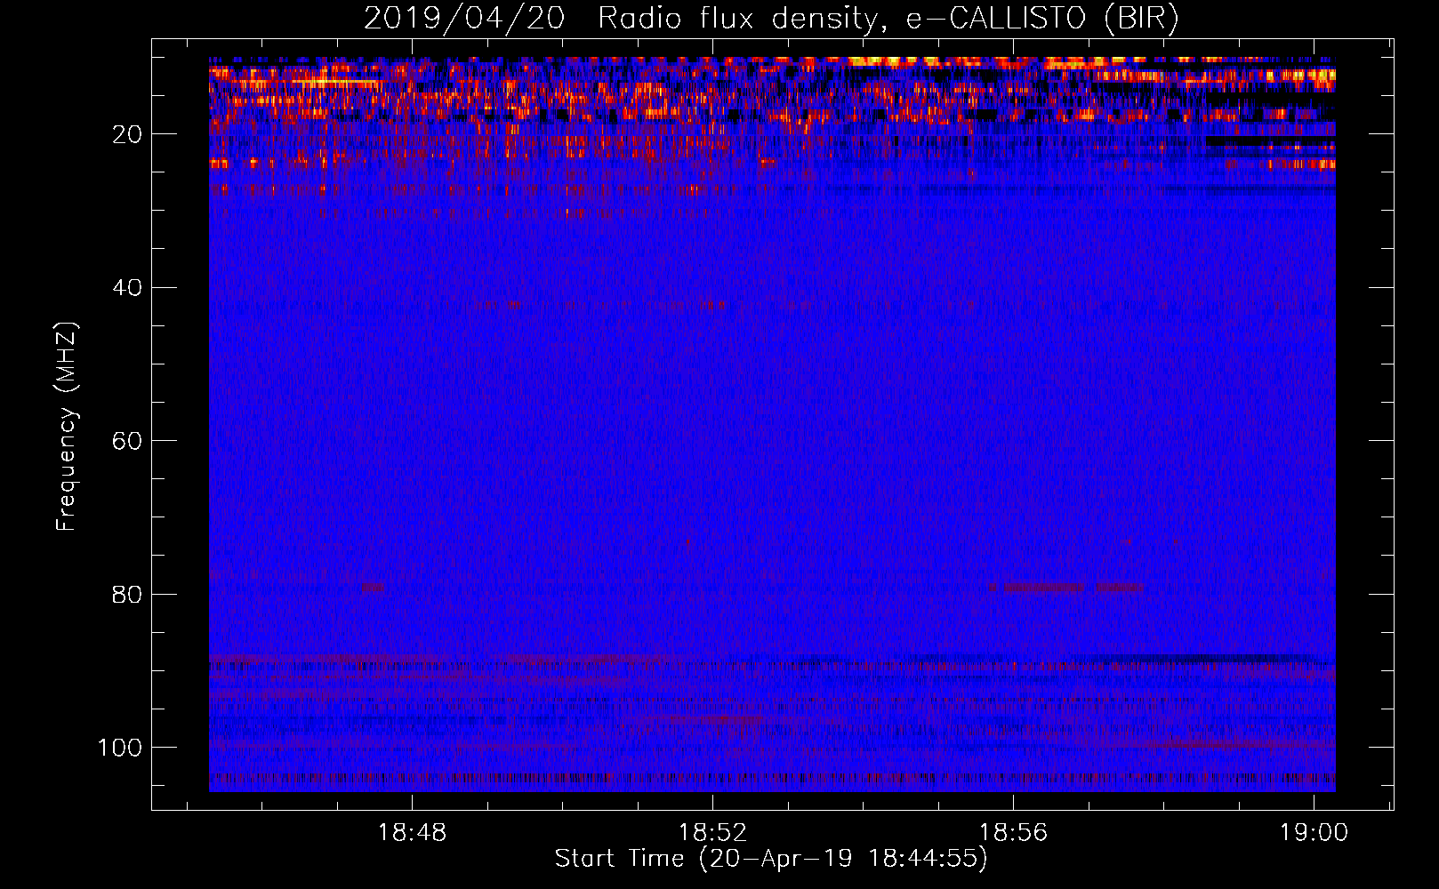The height and width of the screenshot is (889, 1439).
Task: Click the '80' frequency tick label
Action: click(x=127, y=594)
